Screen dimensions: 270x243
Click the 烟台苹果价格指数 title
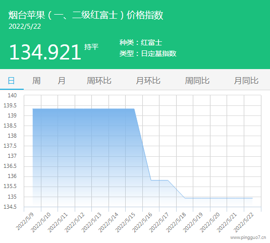click(86, 15)
